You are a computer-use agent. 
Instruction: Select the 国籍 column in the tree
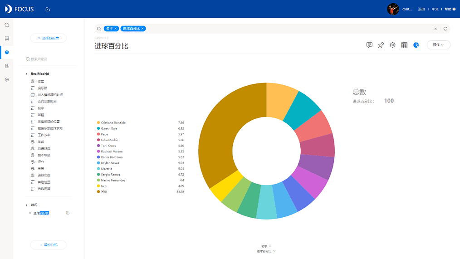click(41, 115)
